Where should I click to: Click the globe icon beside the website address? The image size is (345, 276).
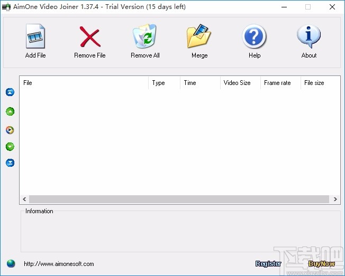click(x=11, y=263)
